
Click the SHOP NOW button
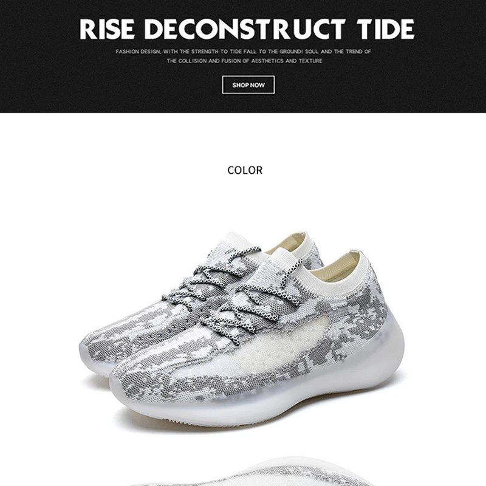248,84
